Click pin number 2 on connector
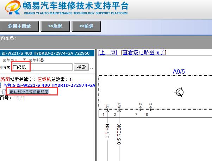 (115, 114)
